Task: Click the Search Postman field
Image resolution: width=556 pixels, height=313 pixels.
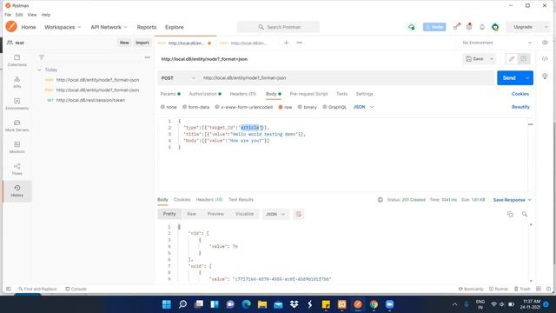Action: pos(278,27)
